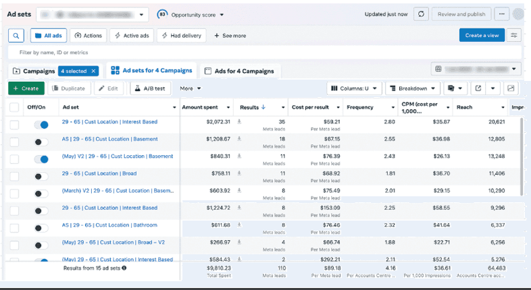Click download icon for $2,072.31 row
The height and width of the screenshot is (290, 531).
point(239,121)
